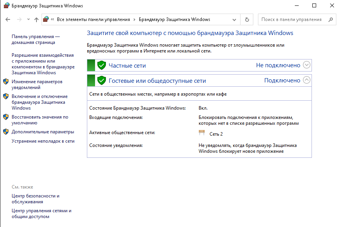
Task: Click the green shield next to Гостевые сети
Action: click(x=102, y=80)
